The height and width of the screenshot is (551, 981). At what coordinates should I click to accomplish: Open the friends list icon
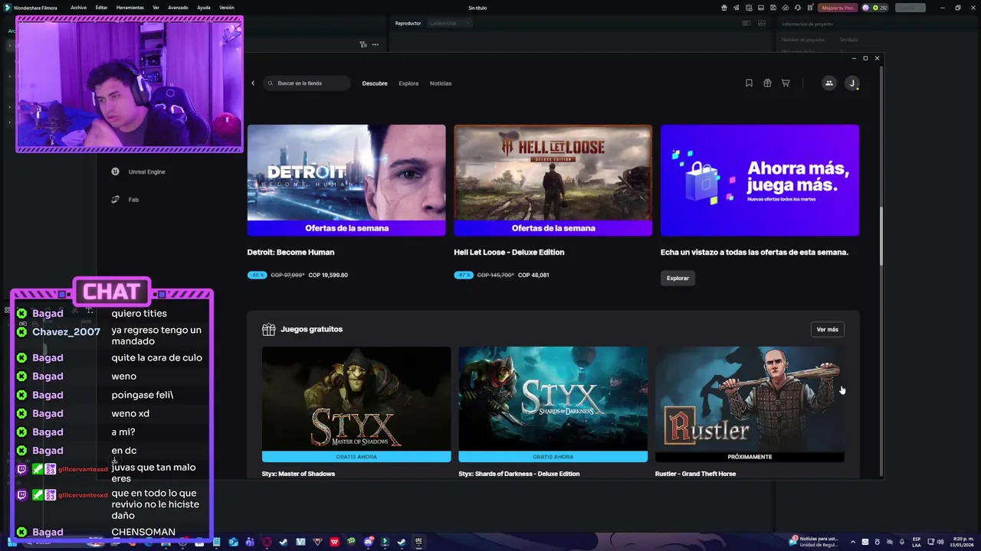point(828,83)
